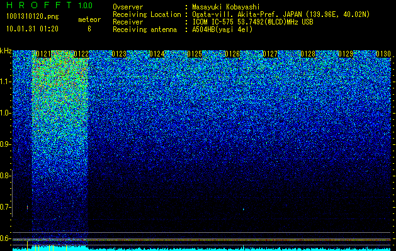Select the 0121 time marker label

[x=43, y=54]
